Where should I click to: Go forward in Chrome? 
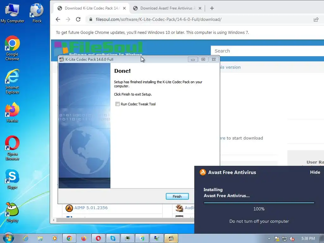68,19
